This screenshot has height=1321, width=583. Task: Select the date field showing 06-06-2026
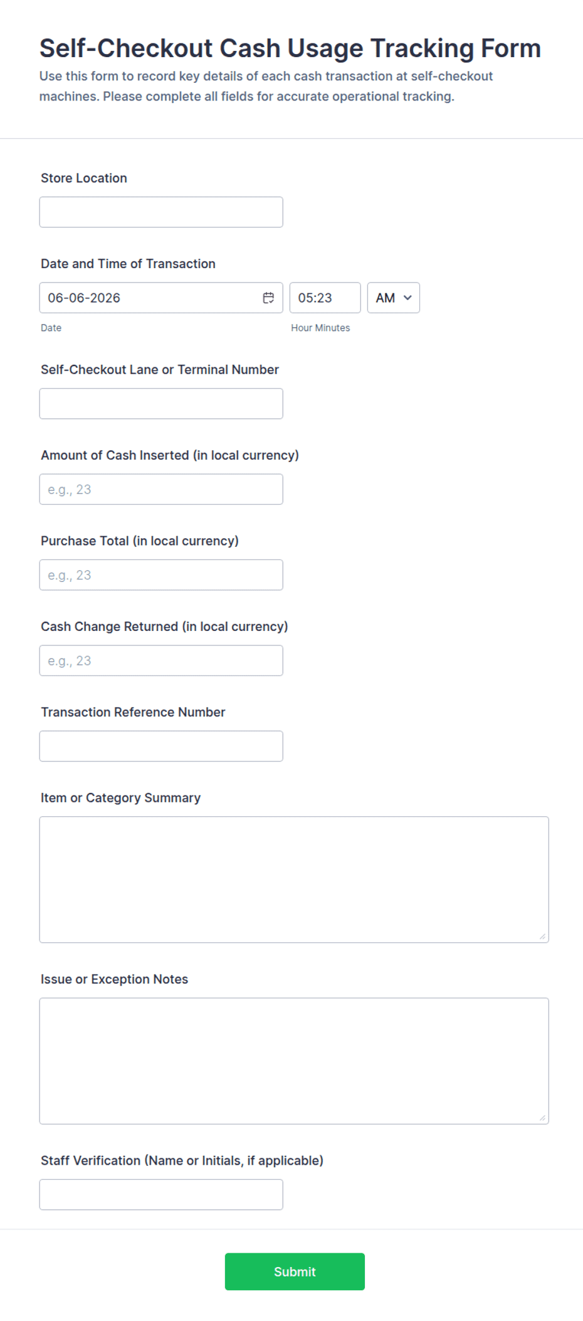(x=161, y=298)
